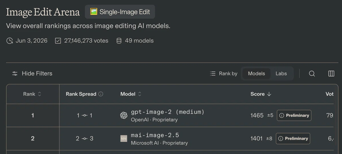The height and width of the screenshot is (154, 342).
Task: Open the column visibility settings icon
Action: [331, 73]
